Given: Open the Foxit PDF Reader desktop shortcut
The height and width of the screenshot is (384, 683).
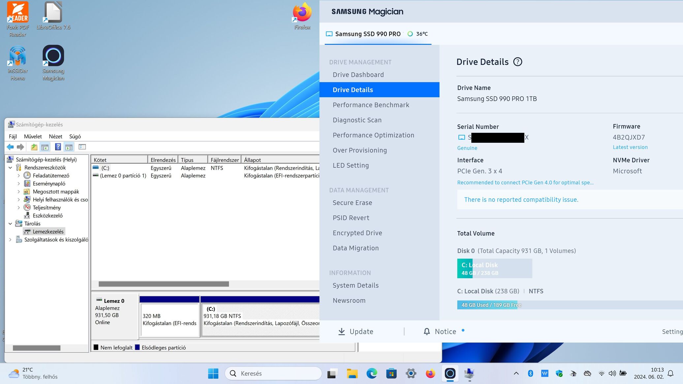Looking at the screenshot, I should click(18, 19).
